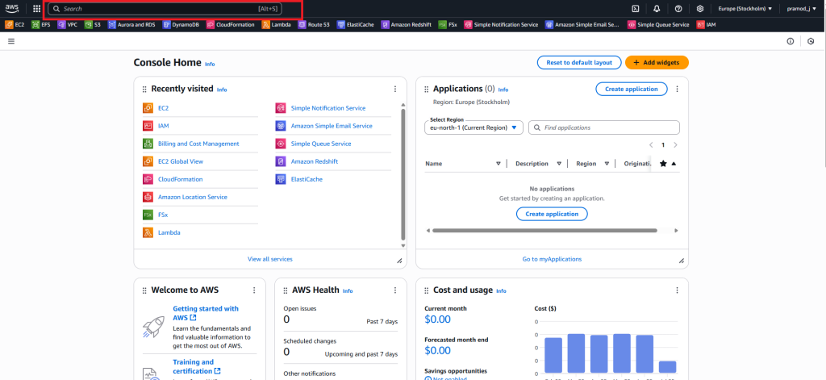Click Create application below No applications
The image size is (826, 380).
[552, 214]
